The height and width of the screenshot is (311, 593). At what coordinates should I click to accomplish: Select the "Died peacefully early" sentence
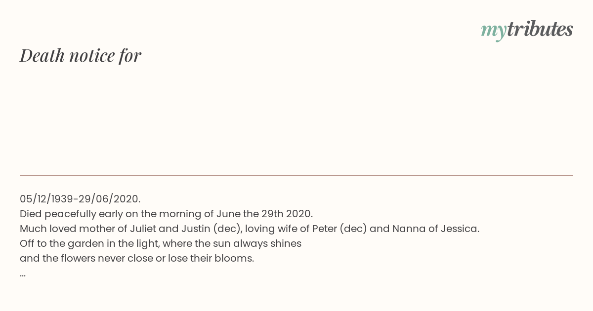pos(166,214)
